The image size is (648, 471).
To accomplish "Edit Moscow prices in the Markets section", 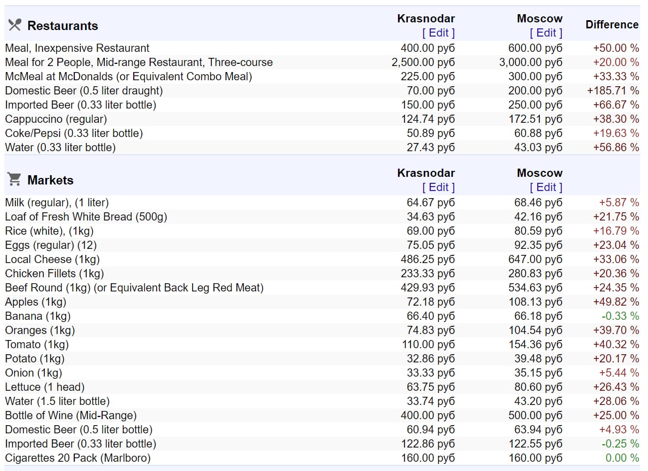I will pyautogui.click(x=546, y=188).
